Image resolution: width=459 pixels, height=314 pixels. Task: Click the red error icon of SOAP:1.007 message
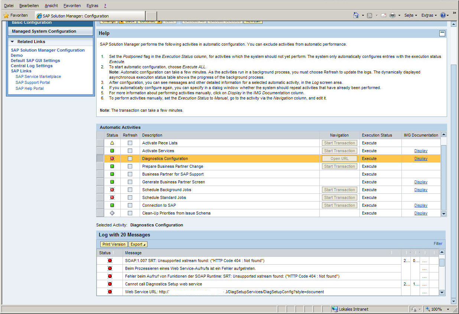coord(110,261)
